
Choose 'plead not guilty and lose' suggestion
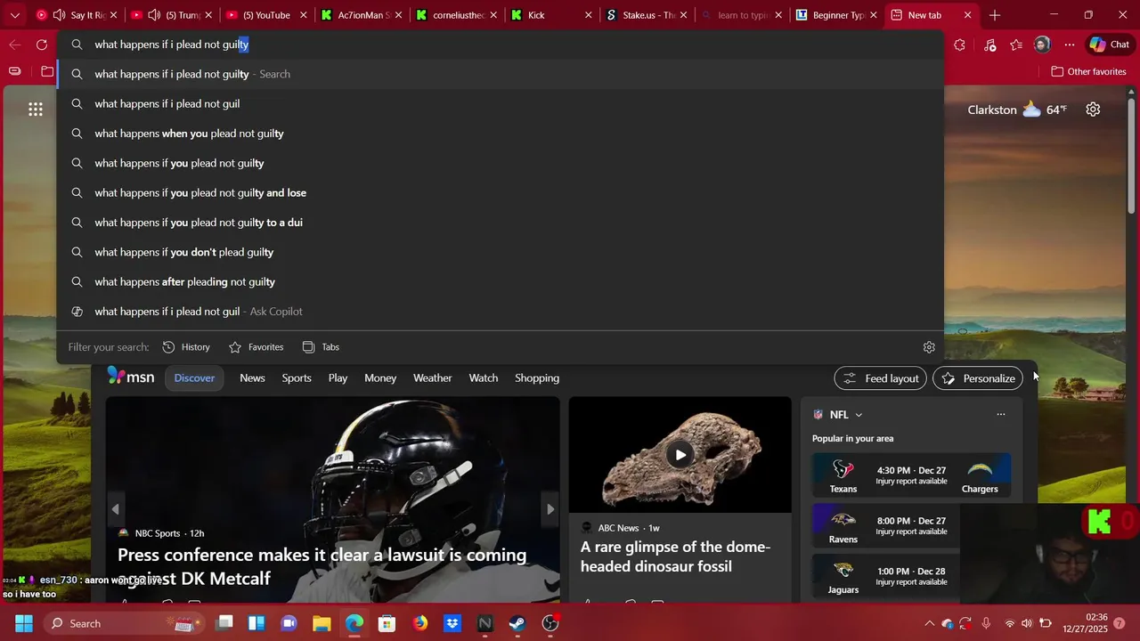(500, 193)
